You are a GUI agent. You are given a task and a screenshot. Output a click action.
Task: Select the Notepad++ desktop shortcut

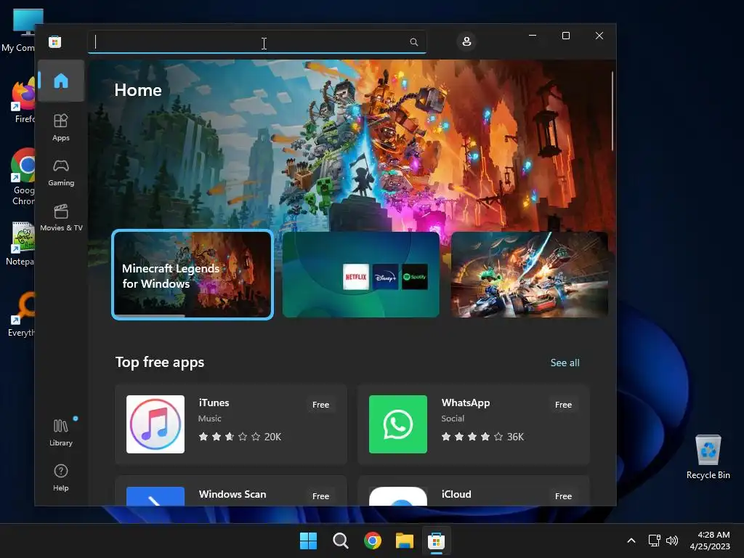click(20, 243)
